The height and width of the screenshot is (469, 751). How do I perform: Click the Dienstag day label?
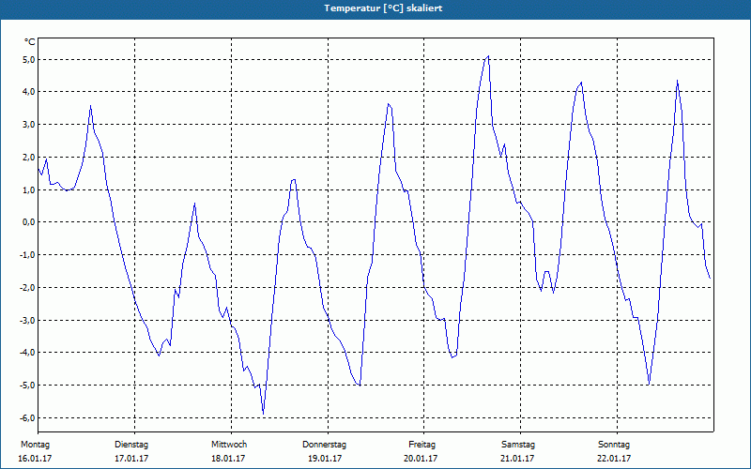point(131,445)
